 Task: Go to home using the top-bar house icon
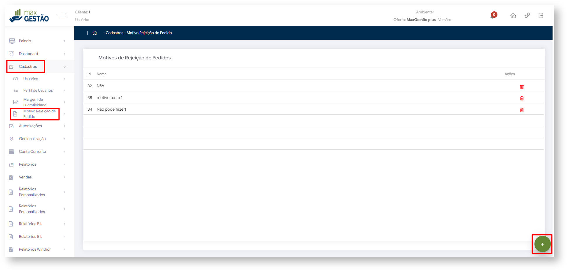[513, 16]
